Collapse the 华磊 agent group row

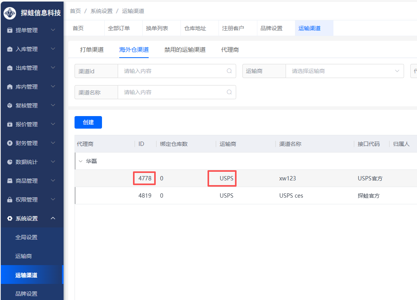tap(81, 161)
